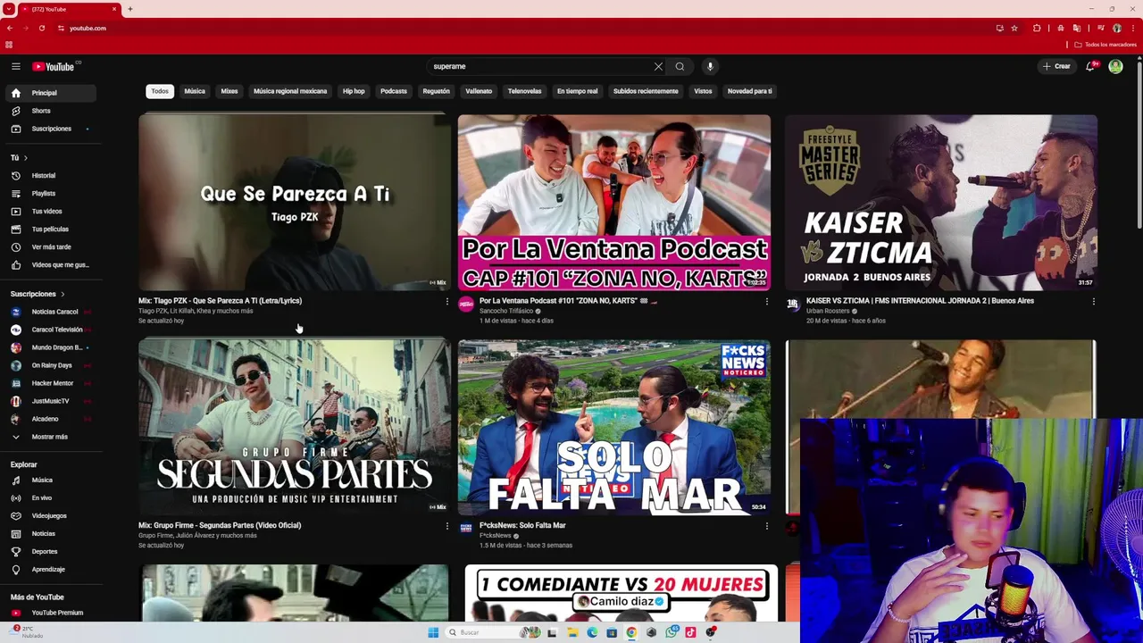Select the Todos filter chip
Viewport: 1143px width, 643px height.
(160, 91)
